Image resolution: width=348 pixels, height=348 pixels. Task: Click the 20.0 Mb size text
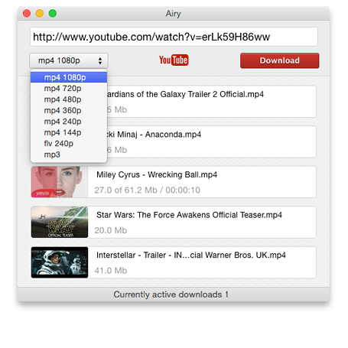[x=111, y=230]
